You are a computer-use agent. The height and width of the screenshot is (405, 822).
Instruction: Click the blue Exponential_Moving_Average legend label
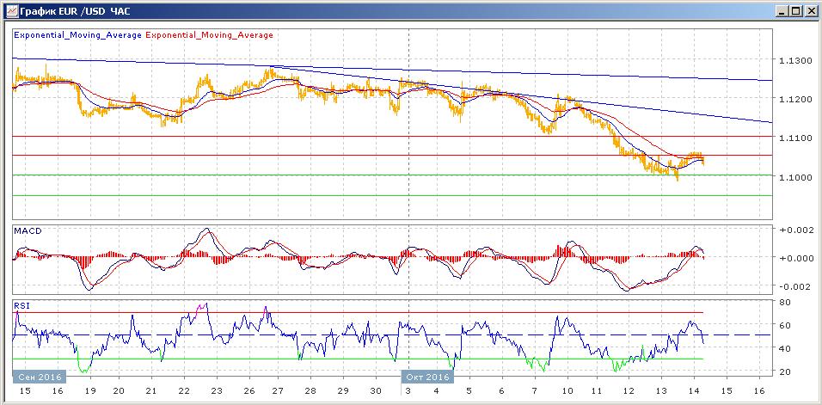pyautogui.click(x=77, y=35)
